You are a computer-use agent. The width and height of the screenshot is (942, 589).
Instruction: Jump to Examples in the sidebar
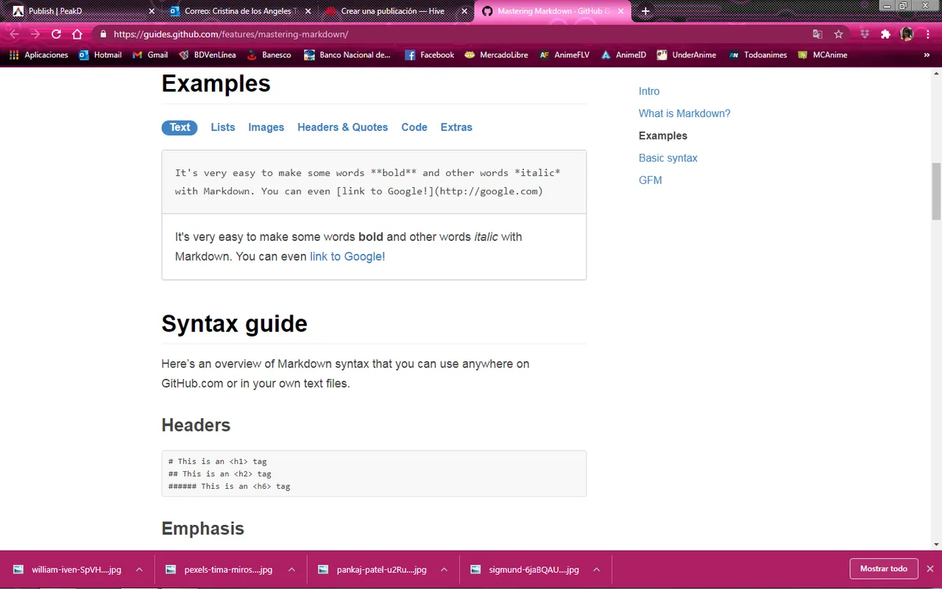(663, 135)
